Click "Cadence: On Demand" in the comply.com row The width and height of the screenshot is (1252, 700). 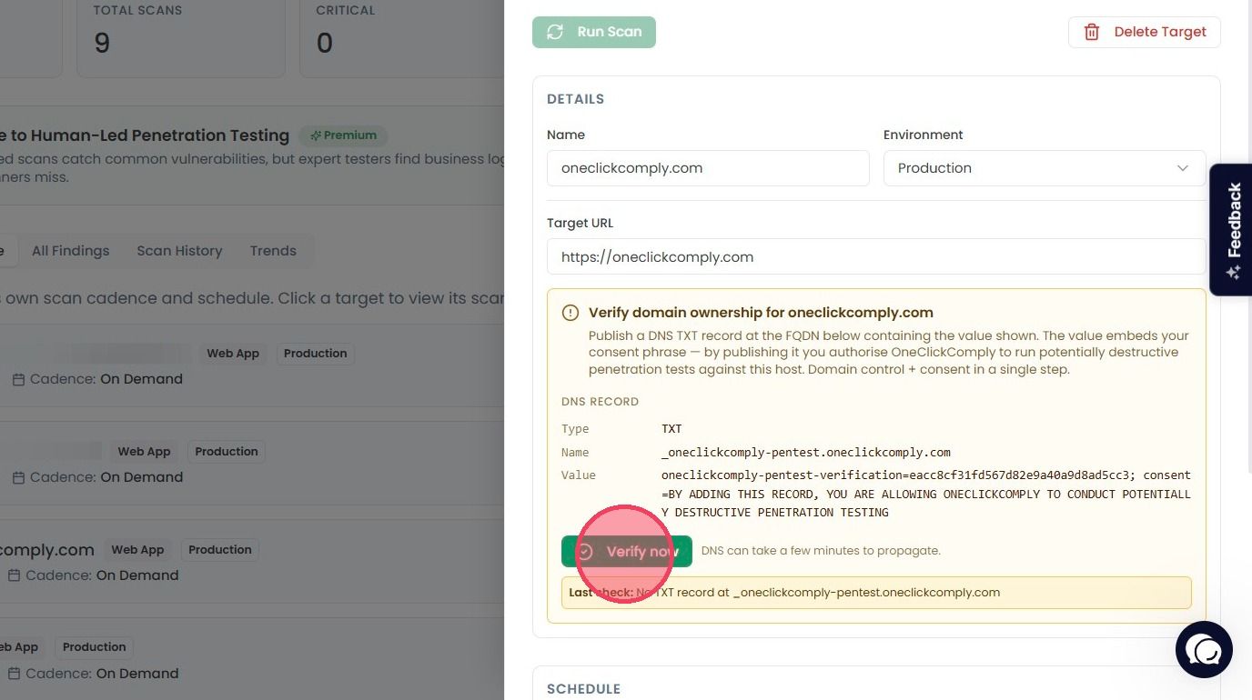[x=102, y=575]
